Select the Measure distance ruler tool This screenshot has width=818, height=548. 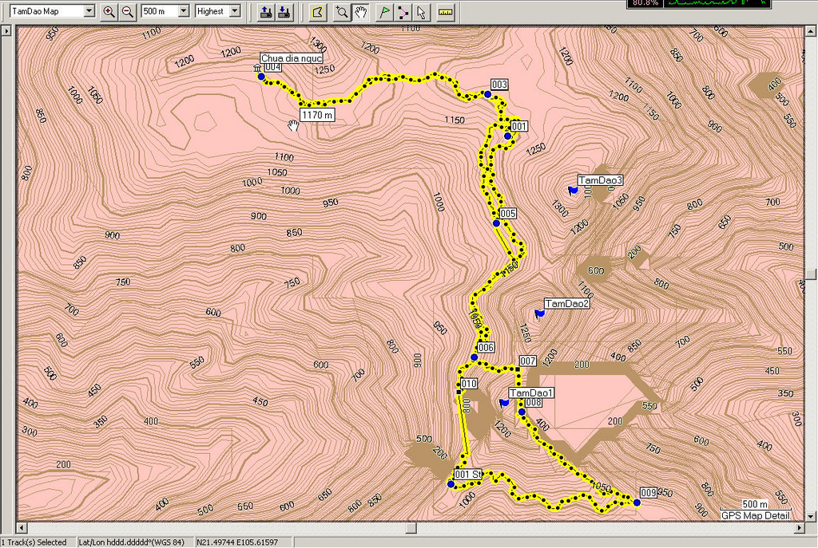pyautogui.click(x=446, y=12)
